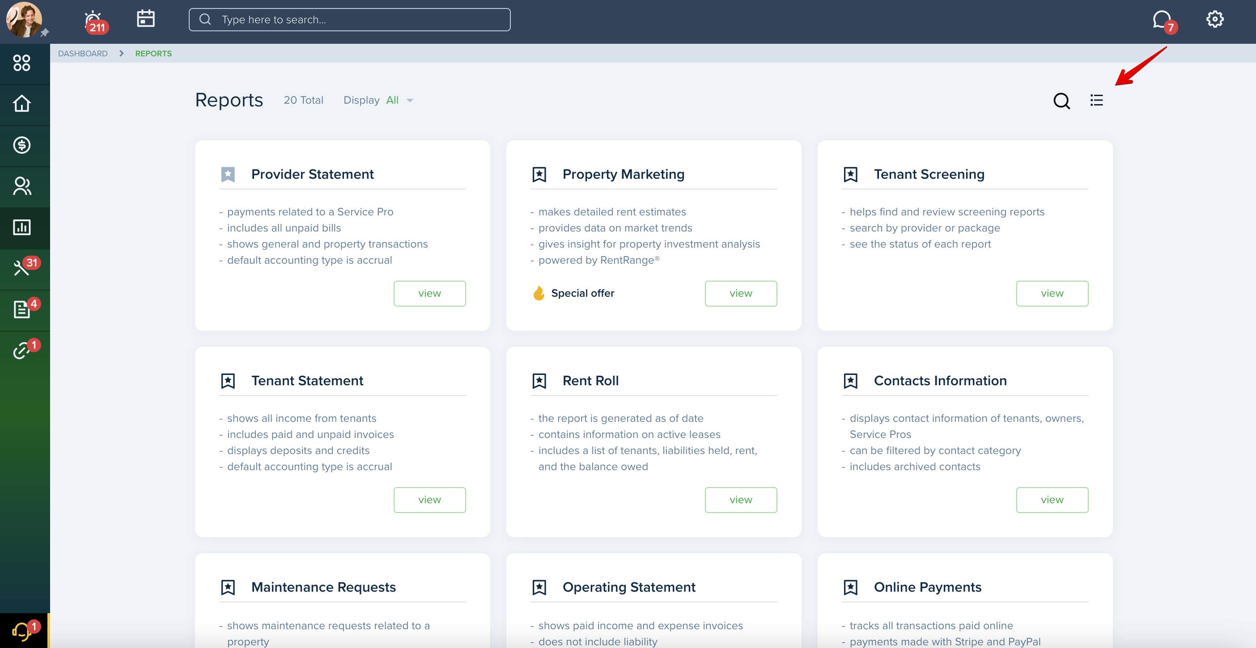This screenshot has width=1256, height=648.
Task: Click the Reports page heading
Action: 229,101
